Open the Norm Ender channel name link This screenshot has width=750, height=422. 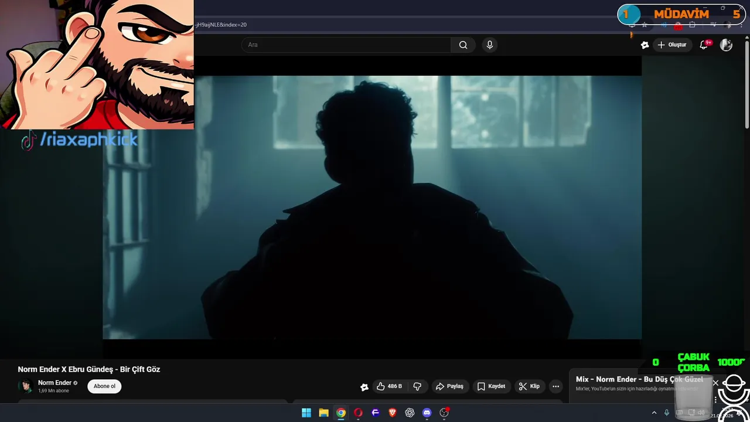(54, 383)
